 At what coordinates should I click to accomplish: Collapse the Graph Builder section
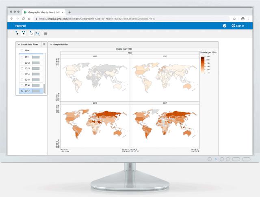(x=51, y=45)
